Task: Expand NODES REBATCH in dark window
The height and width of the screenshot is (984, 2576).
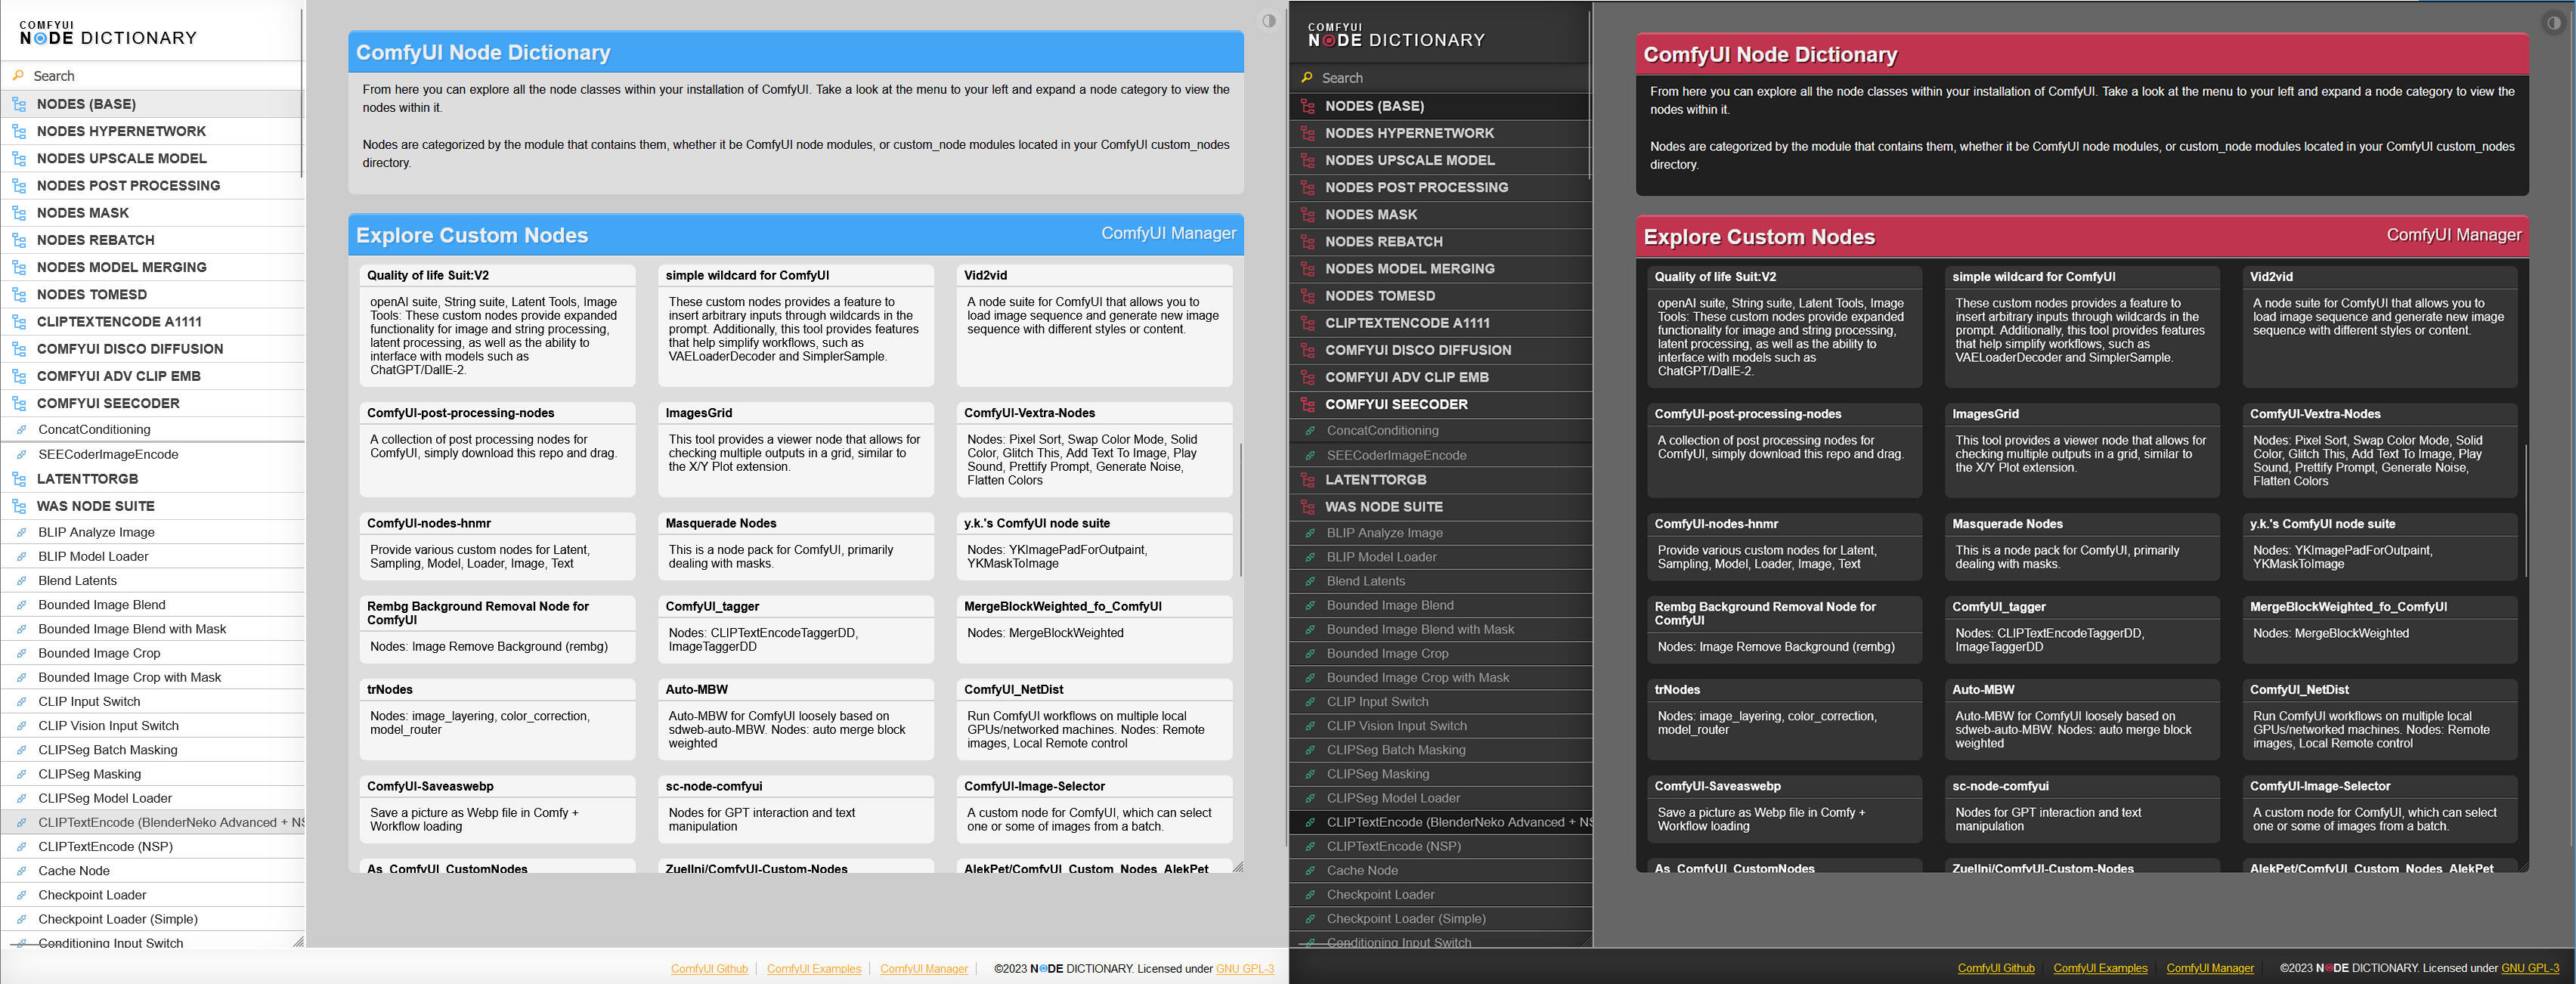Action: pos(1440,241)
